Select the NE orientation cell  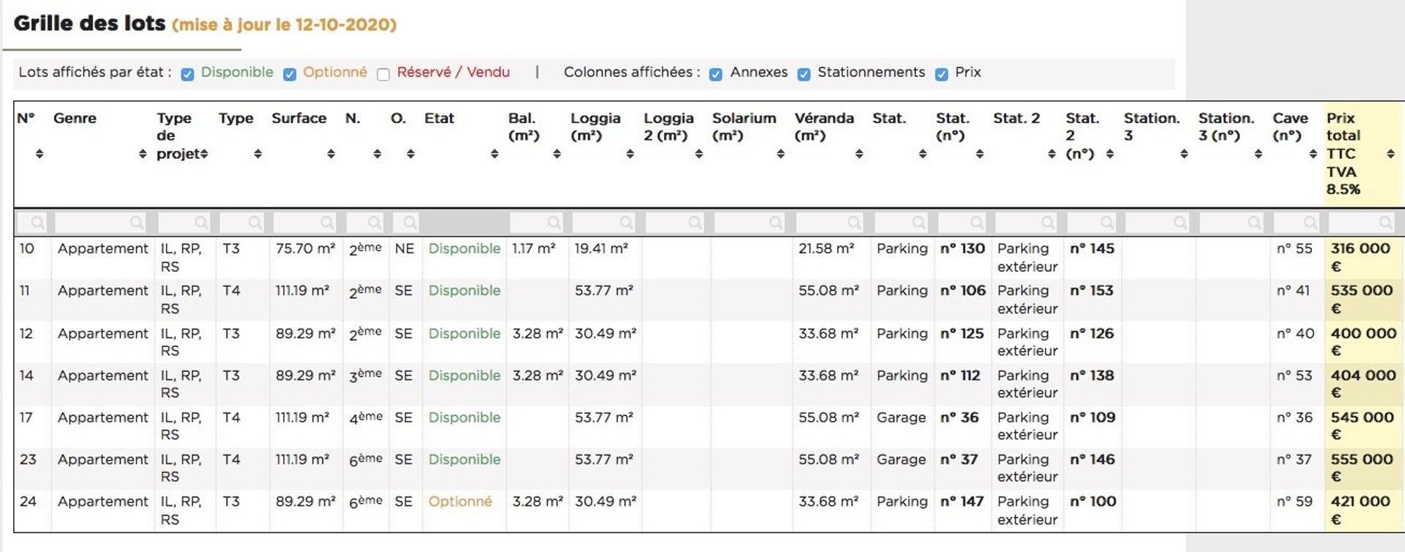pyautogui.click(x=405, y=249)
